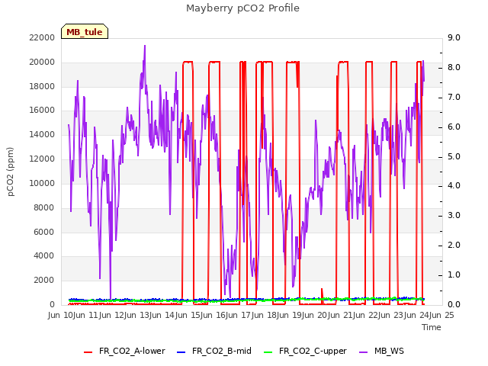Toggle FR_CO2_B-mid legend entry

coord(213,351)
